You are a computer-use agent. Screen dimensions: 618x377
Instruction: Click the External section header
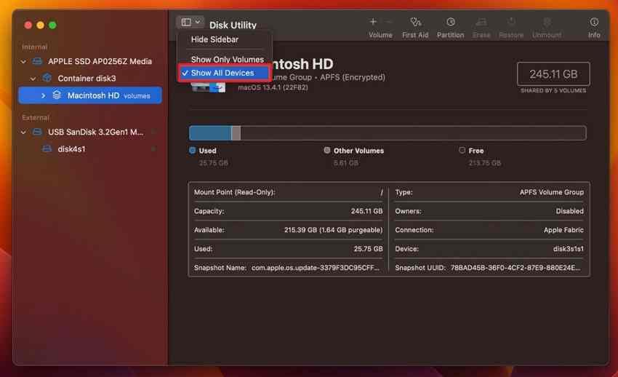point(36,117)
